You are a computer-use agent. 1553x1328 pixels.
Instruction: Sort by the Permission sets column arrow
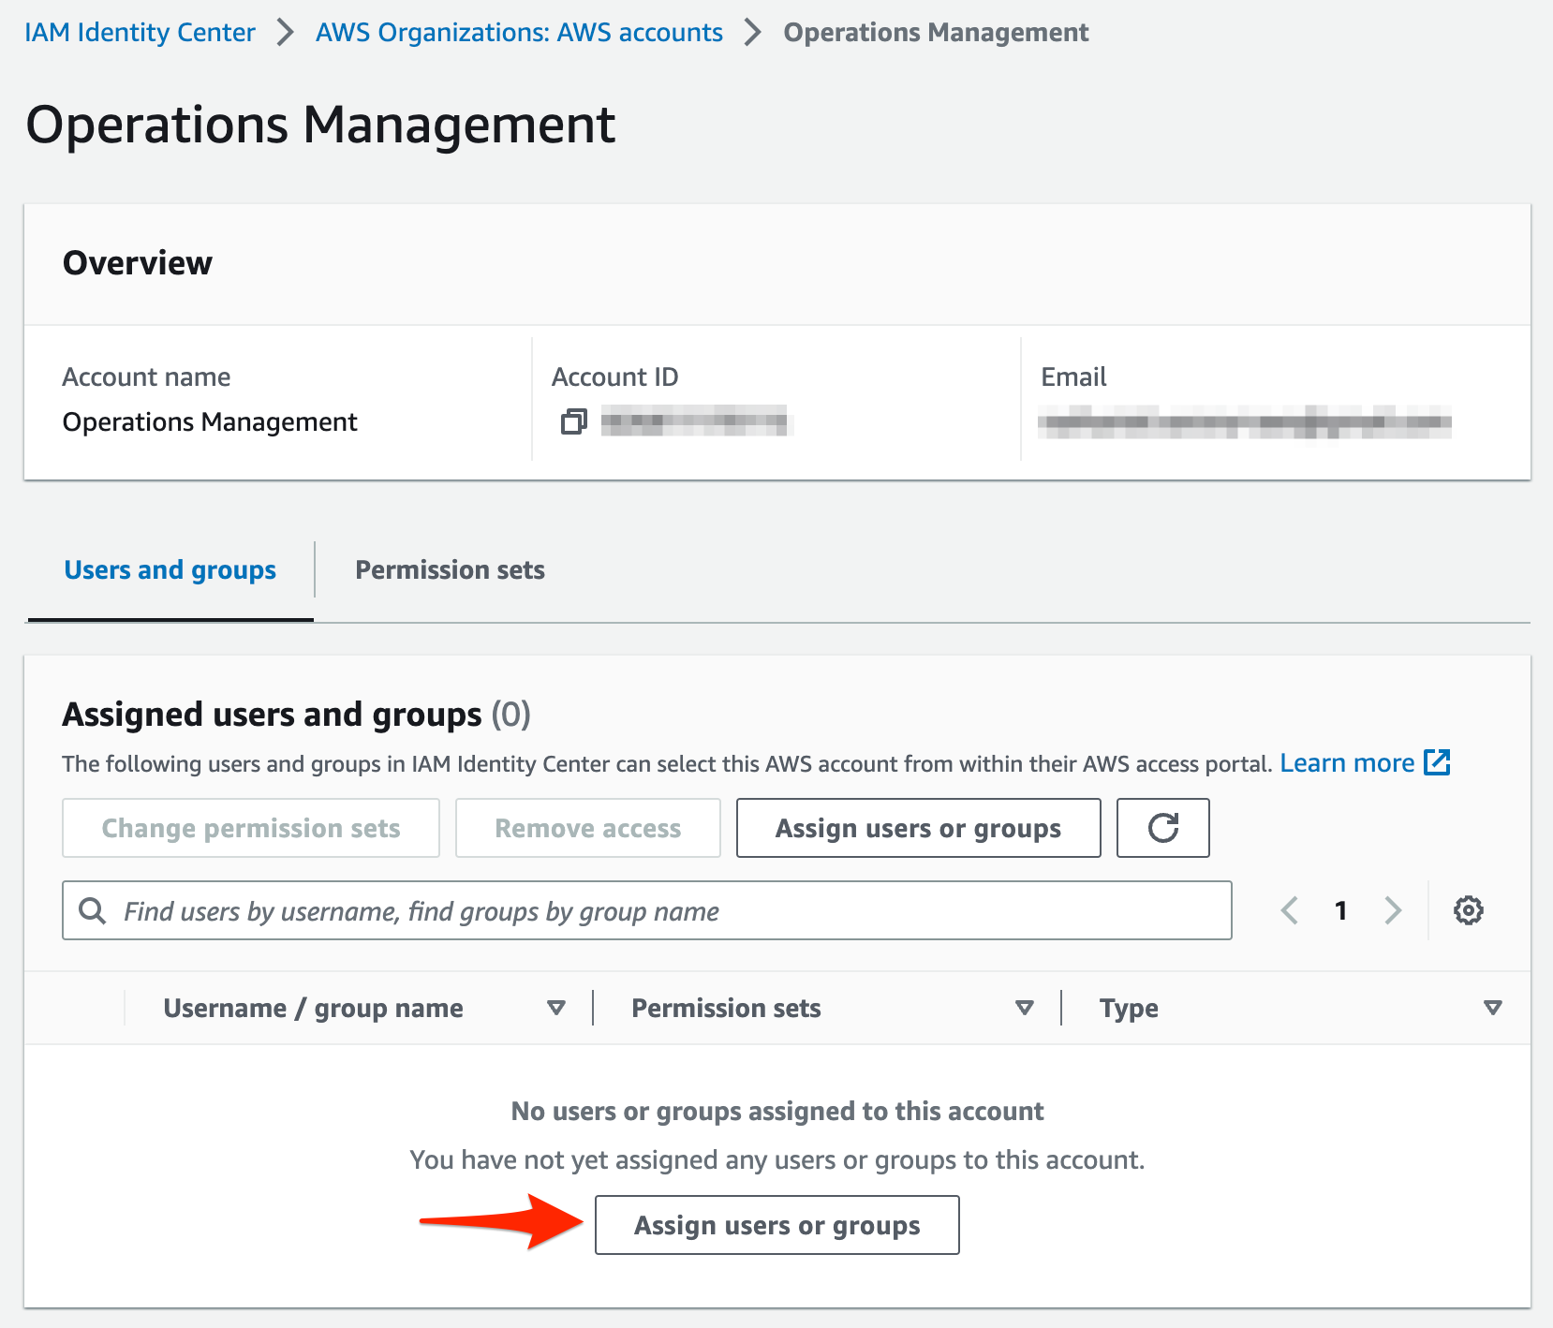[1025, 1008]
